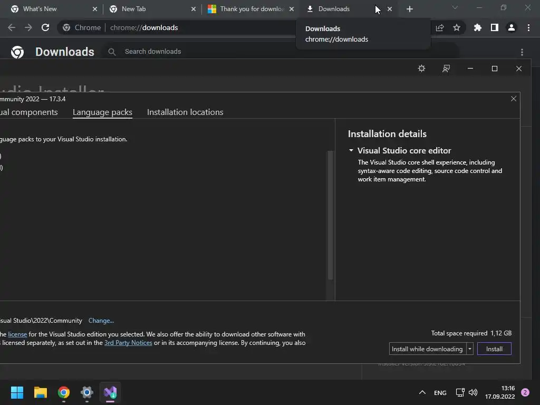The height and width of the screenshot is (405, 540).
Task: Switch to the New Tab browser tab
Action: 148,9
